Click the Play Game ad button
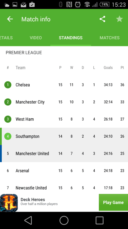 point(113,203)
